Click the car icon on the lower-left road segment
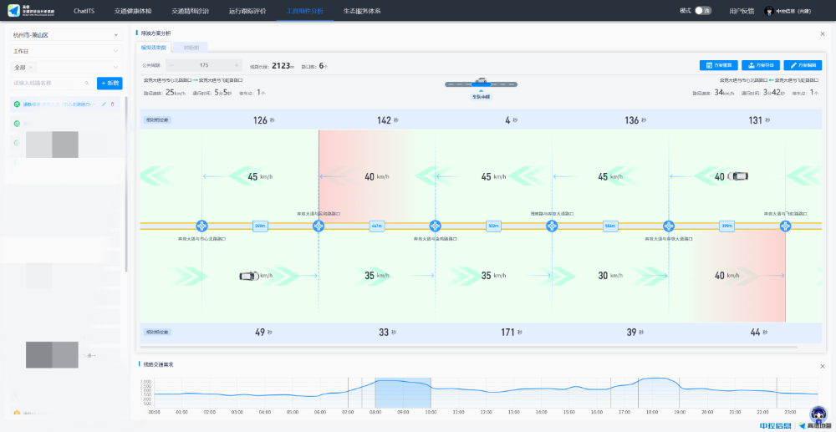836x432 pixels. click(x=247, y=276)
